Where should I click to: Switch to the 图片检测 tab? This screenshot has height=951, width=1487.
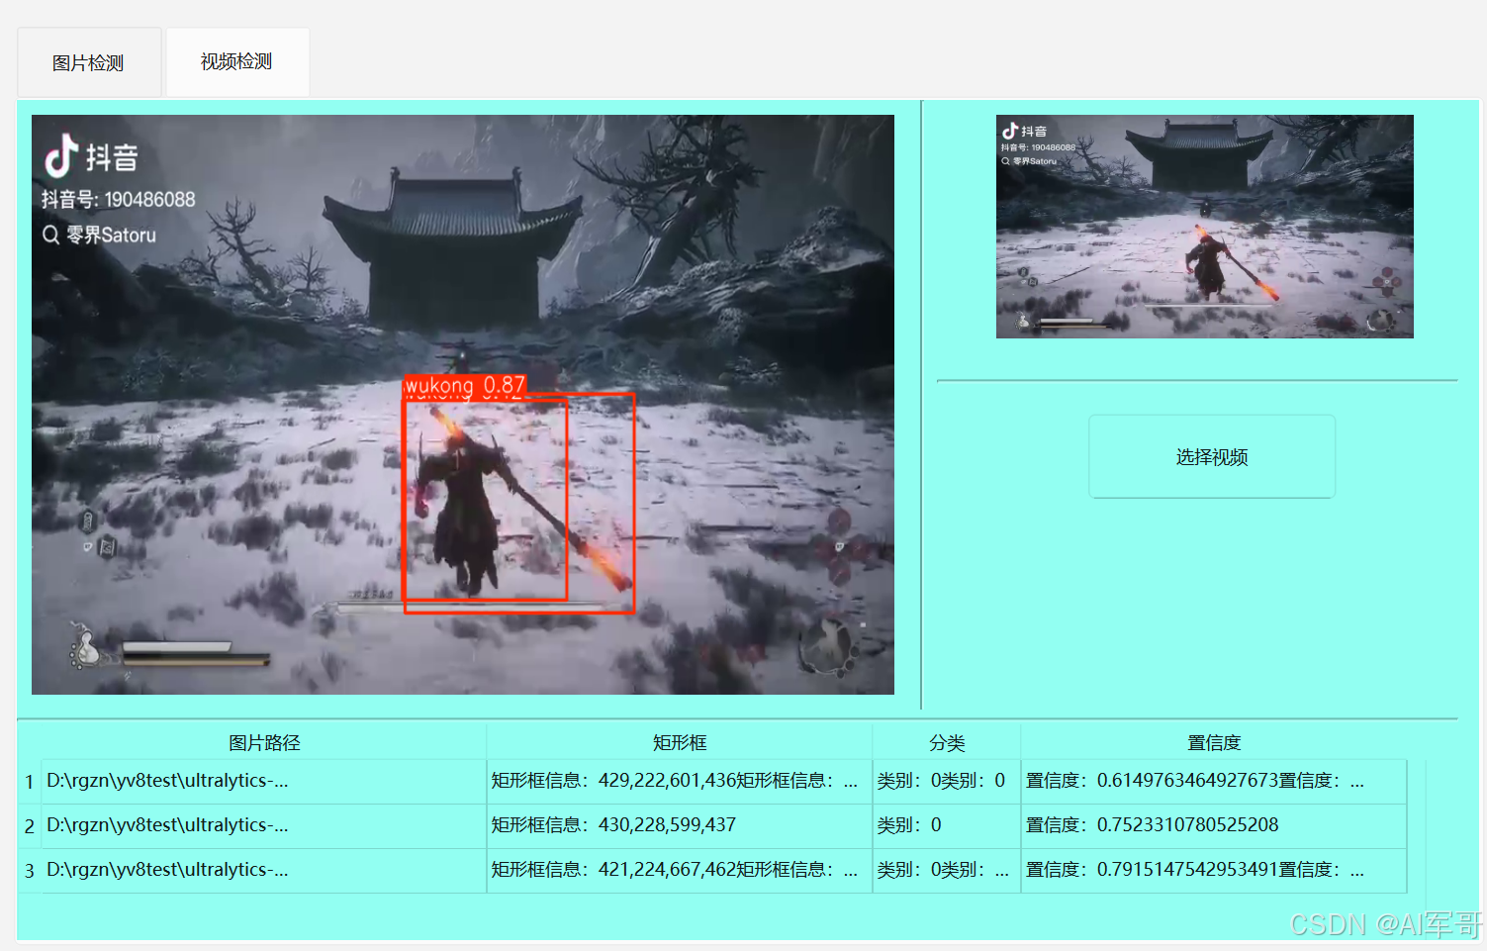(x=89, y=62)
